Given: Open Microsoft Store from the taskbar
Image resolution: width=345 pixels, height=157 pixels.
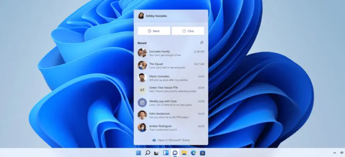Looking at the screenshot, I should coord(203,153).
